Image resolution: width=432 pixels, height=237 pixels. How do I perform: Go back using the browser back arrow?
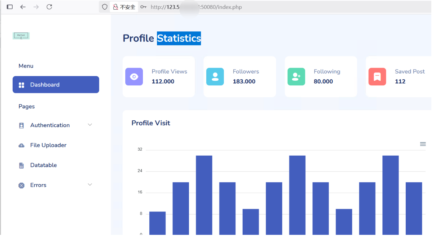point(23,7)
